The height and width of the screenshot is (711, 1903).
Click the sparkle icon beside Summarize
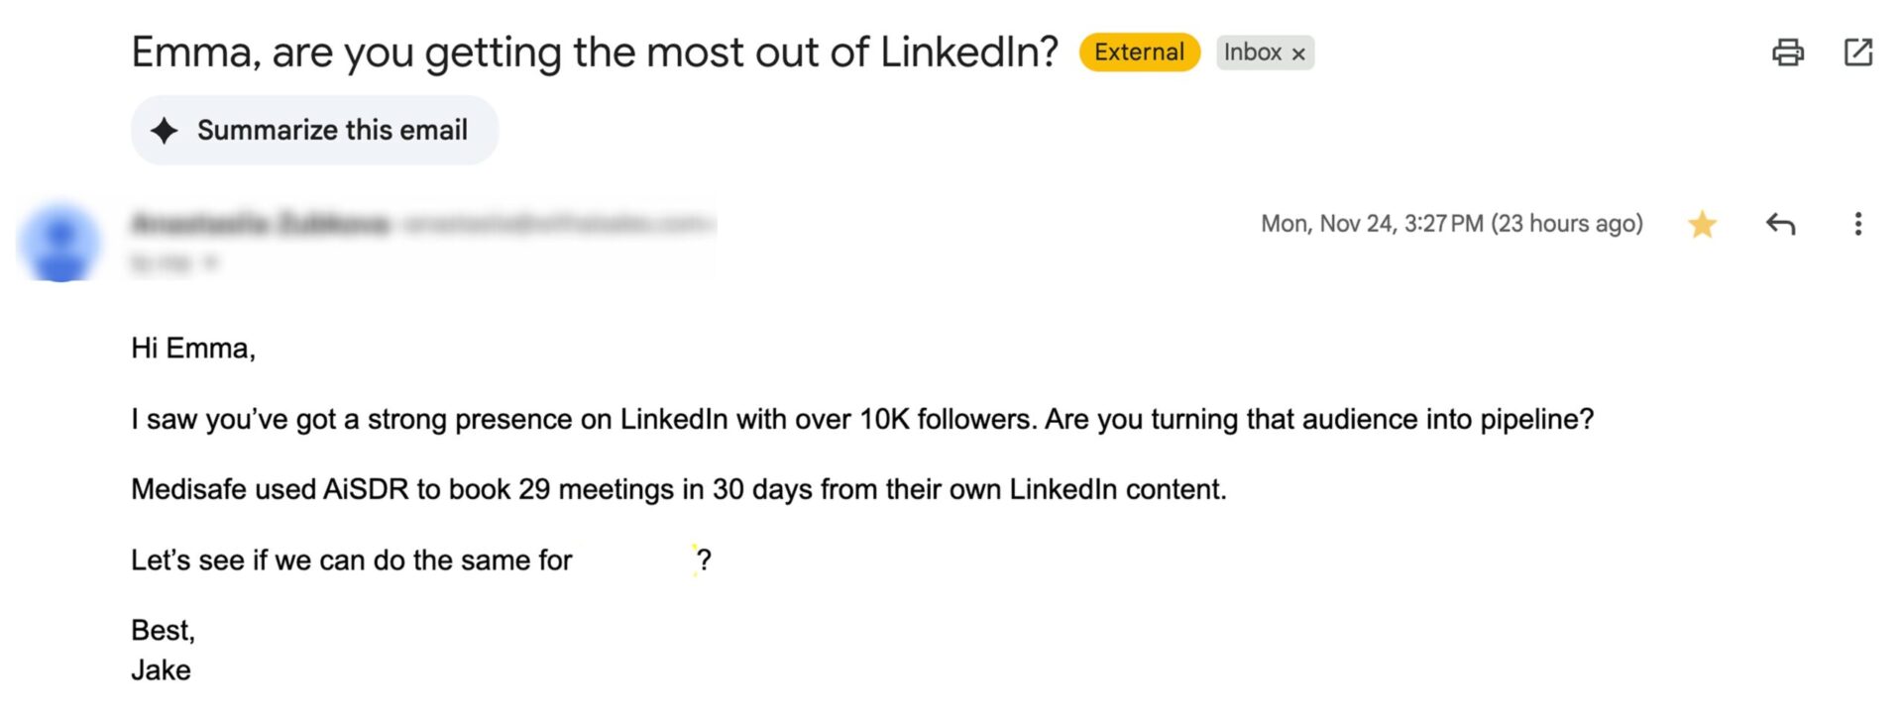pos(165,130)
